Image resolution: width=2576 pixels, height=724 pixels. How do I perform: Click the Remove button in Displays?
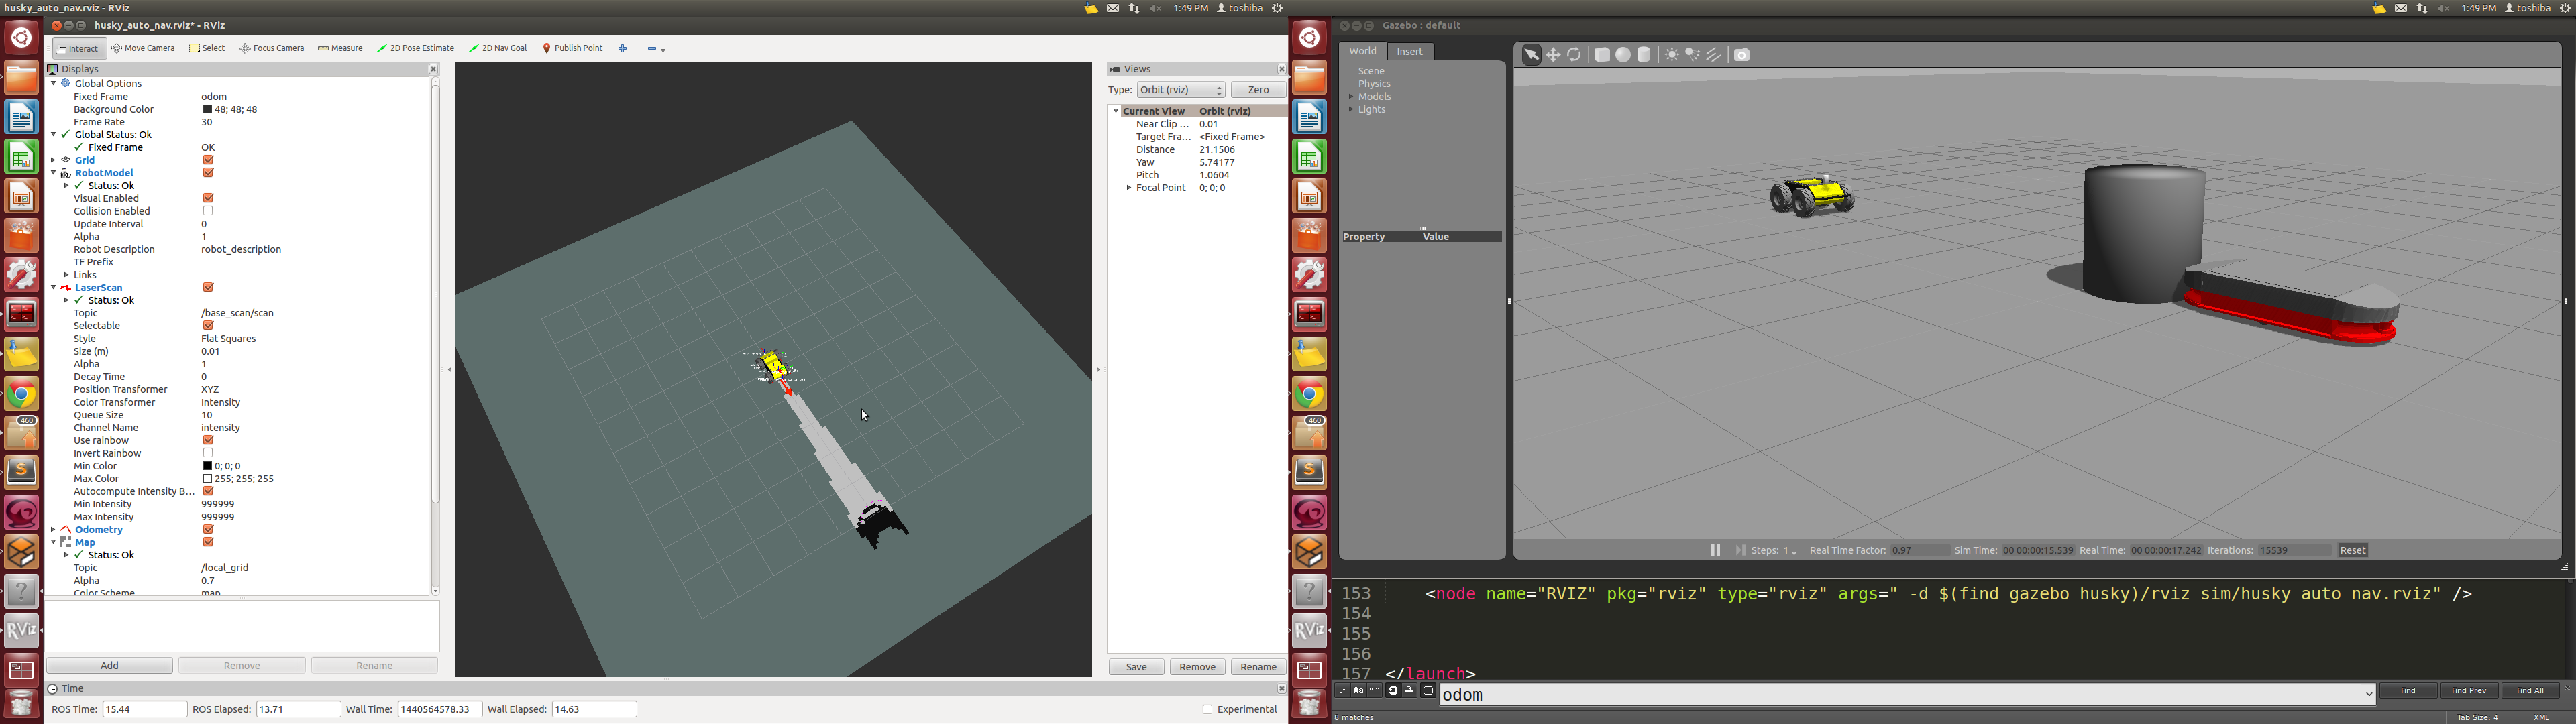pyautogui.click(x=243, y=665)
